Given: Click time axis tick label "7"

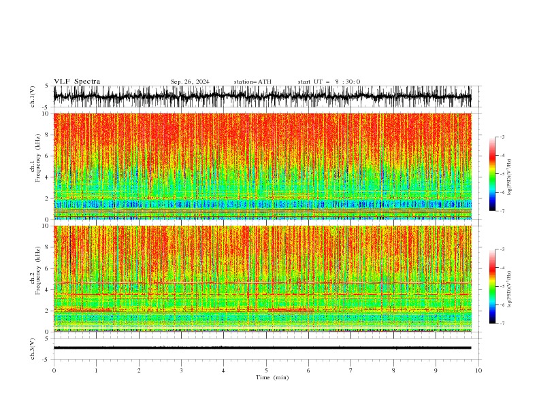Looking at the screenshot, I should click(x=351, y=370).
